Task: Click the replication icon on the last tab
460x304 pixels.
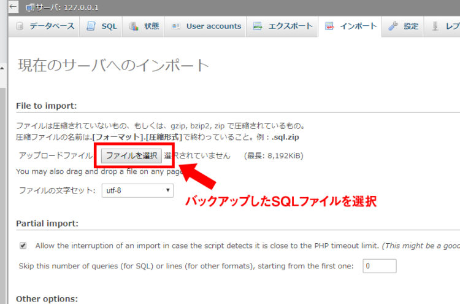Action: point(435,26)
